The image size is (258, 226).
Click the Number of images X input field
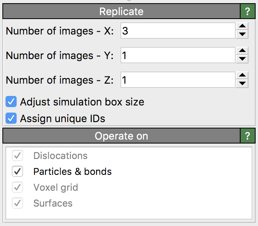(x=178, y=31)
